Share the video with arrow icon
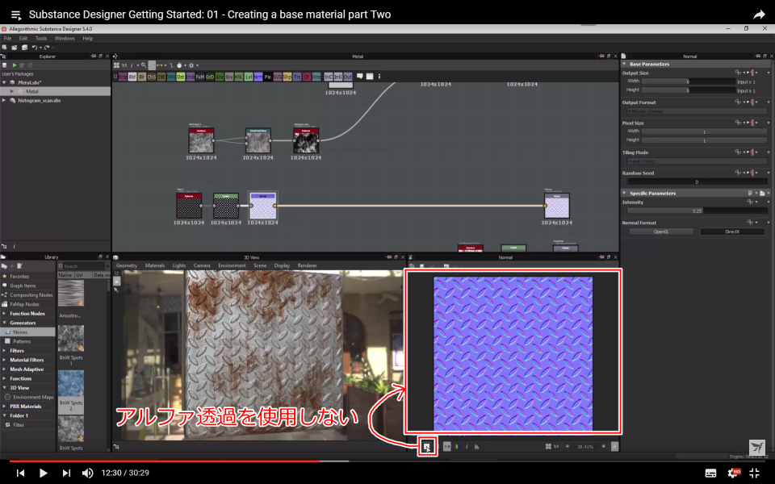 click(759, 15)
